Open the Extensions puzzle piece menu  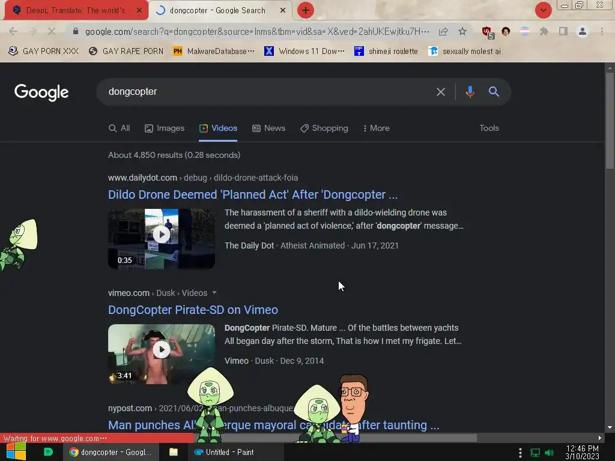[x=544, y=31]
